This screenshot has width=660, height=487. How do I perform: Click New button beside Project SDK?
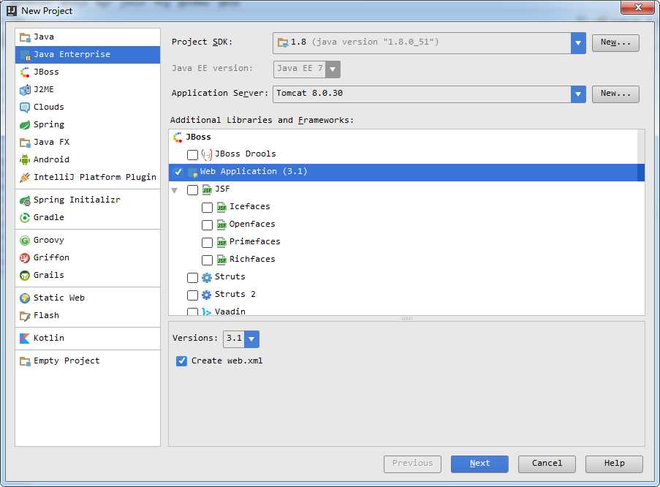[x=615, y=42]
